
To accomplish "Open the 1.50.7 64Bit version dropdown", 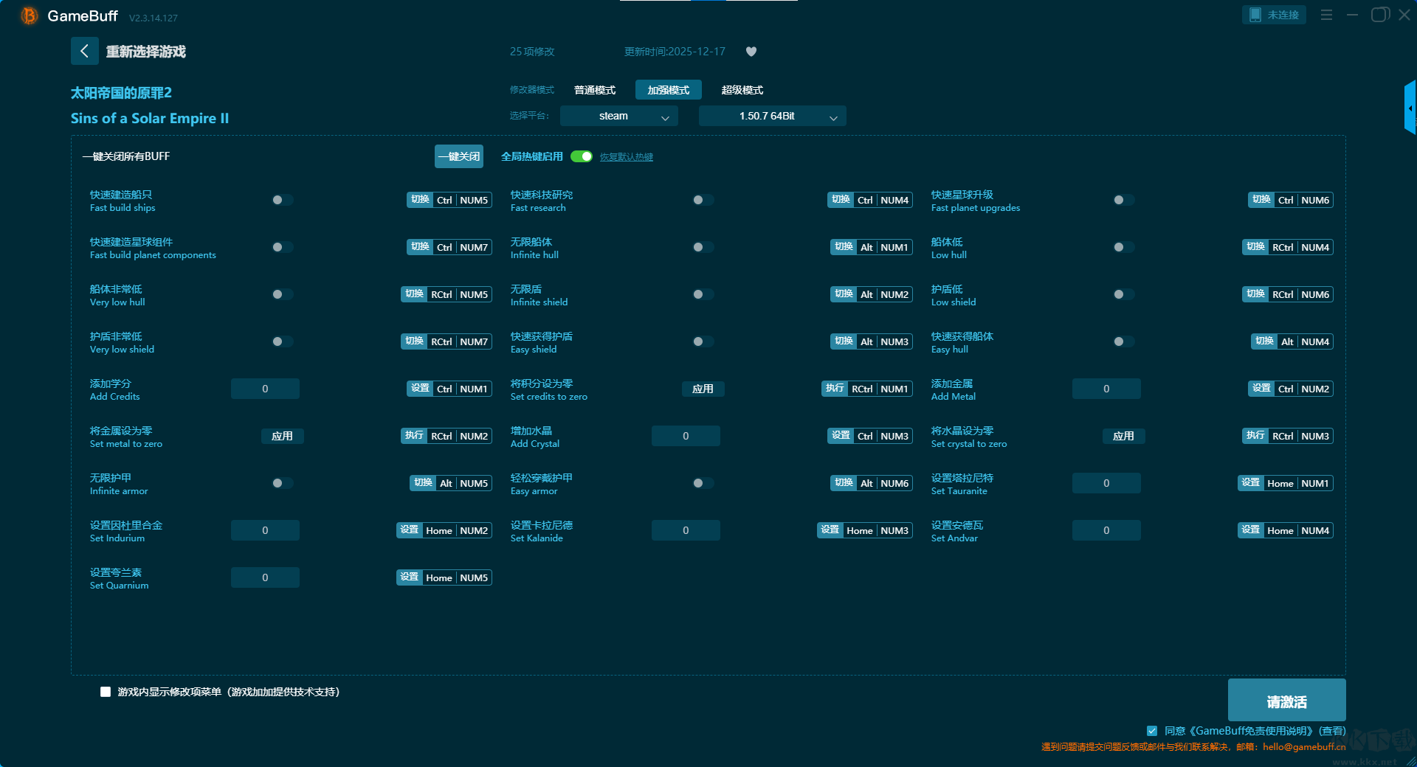I will (772, 116).
